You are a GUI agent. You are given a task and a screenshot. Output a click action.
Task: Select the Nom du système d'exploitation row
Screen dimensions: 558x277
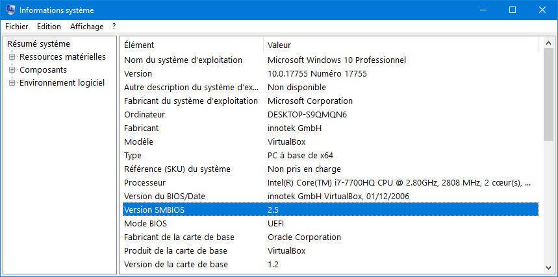331,60
